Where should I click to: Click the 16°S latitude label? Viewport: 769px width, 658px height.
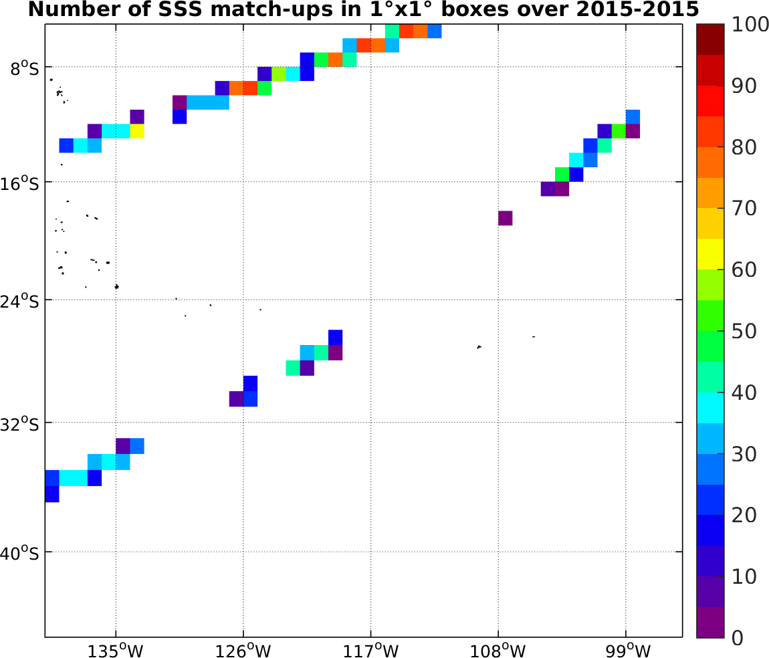[x=19, y=185]
